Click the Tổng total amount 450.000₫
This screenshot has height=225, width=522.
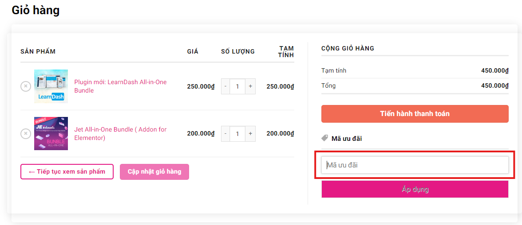[494, 85]
